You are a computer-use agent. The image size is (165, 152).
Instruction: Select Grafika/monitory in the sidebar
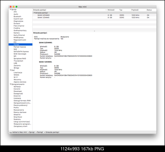point(20,30)
